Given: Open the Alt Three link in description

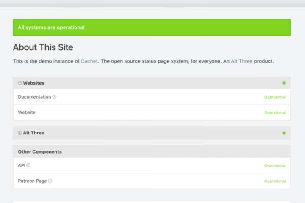Looking at the screenshot, I should tap(241, 61).
